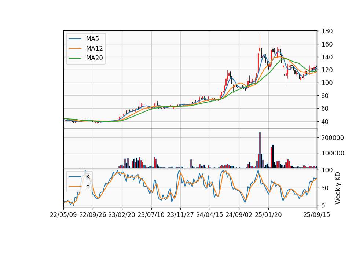Click the highest candlestick wick near 175

(260, 41)
